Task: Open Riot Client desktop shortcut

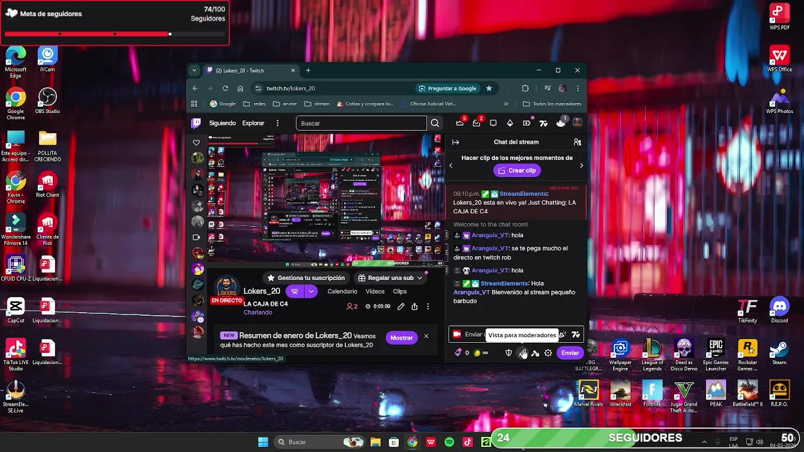Action: [x=48, y=185]
